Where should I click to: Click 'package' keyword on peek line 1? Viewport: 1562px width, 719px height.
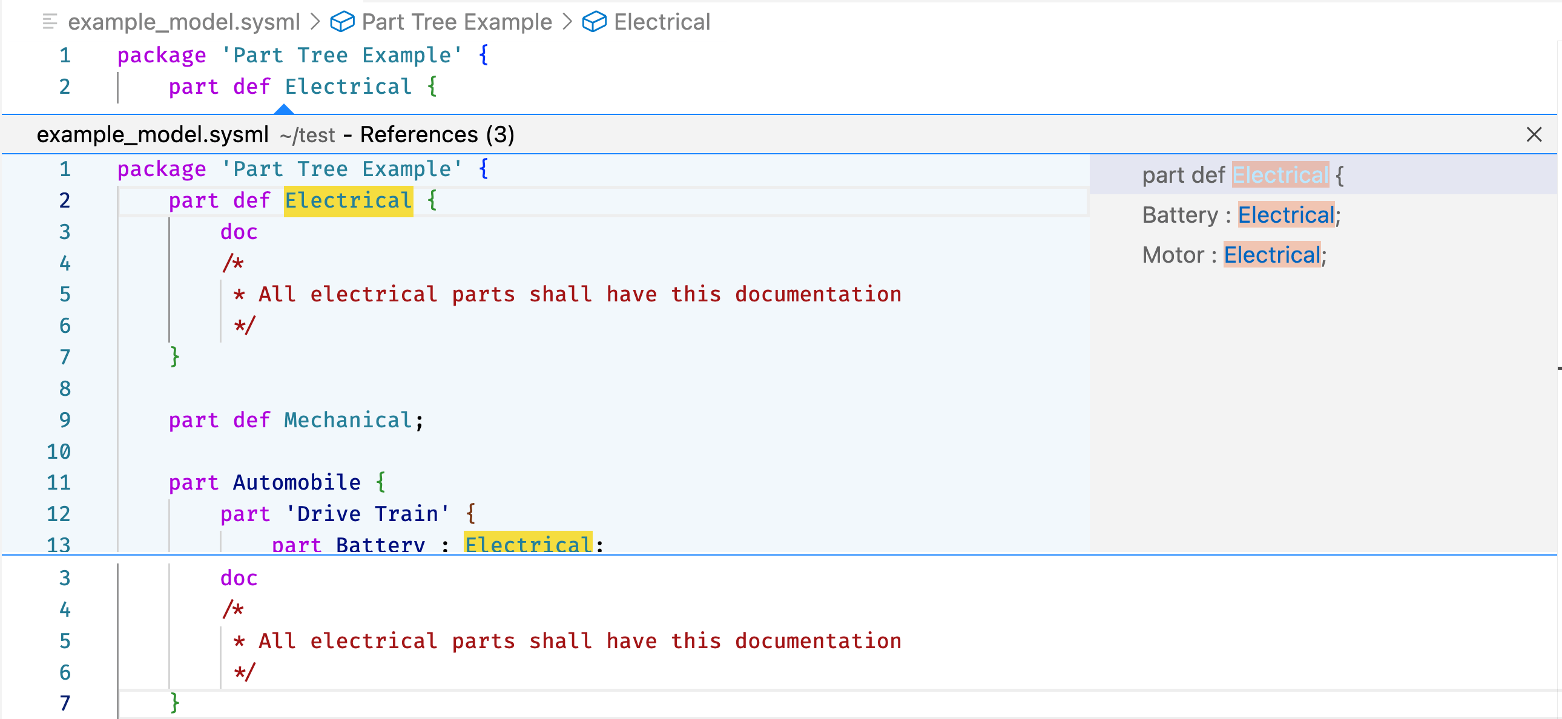click(x=161, y=169)
